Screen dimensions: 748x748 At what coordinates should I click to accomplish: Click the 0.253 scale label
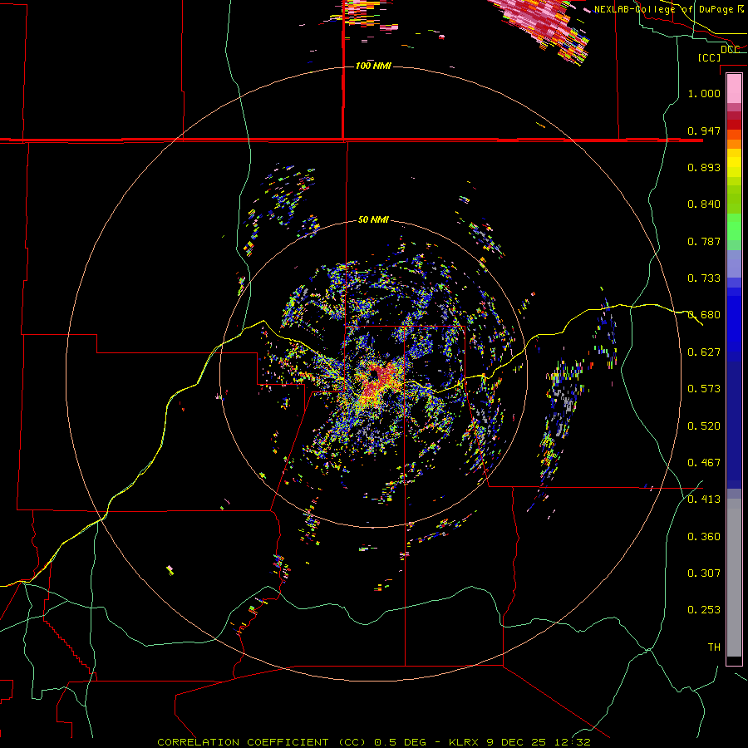click(x=704, y=610)
